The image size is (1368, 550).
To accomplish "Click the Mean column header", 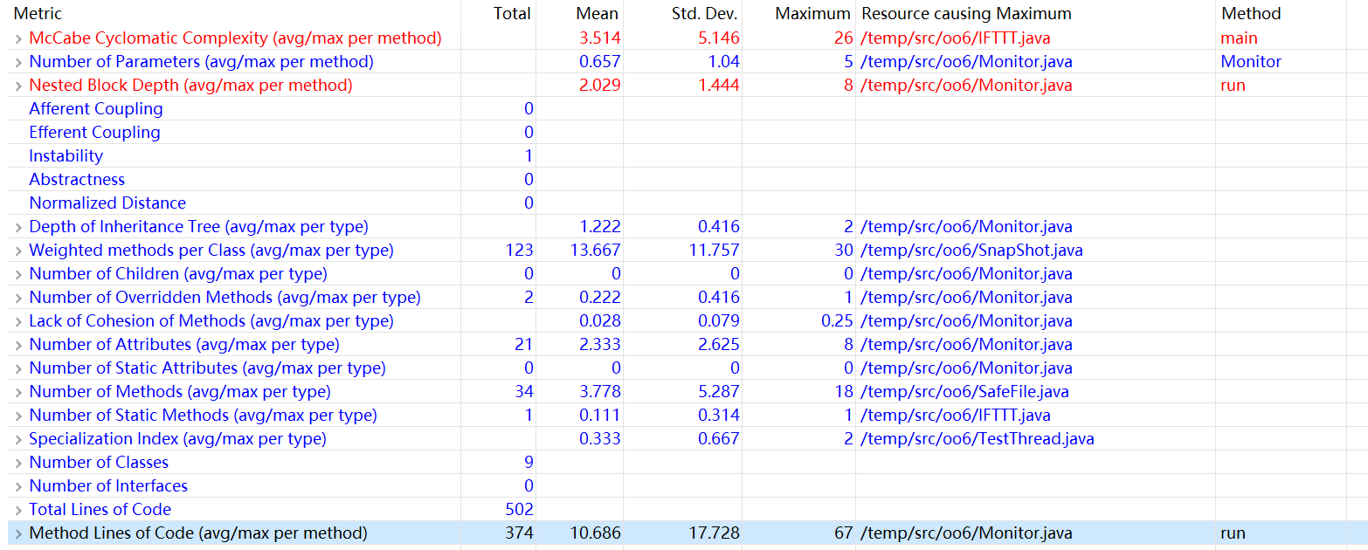I will coord(597,14).
